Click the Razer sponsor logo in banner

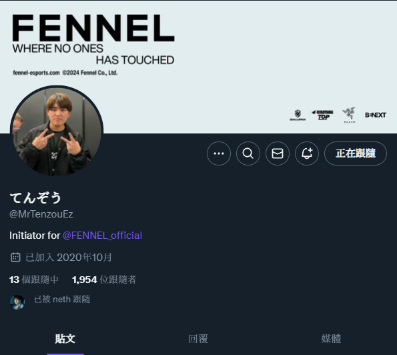tap(349, 115)
